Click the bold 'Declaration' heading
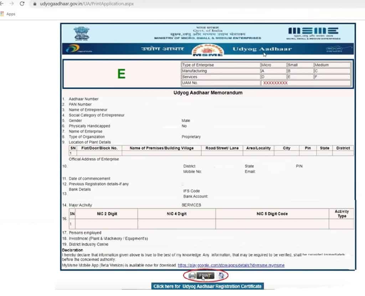365x296 pixels. click(72, 250)
